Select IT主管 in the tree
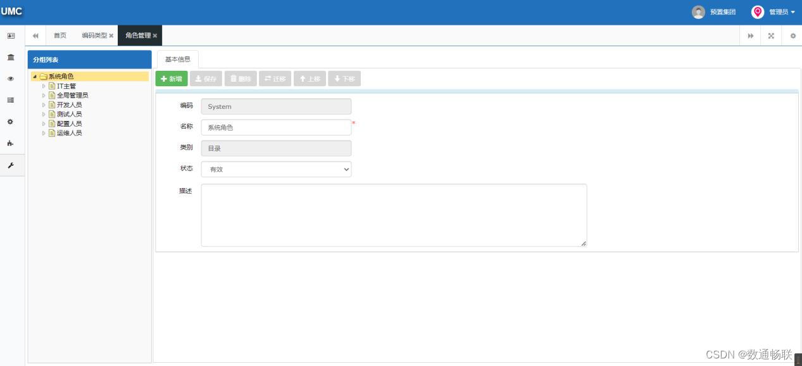802x366 pixels. click(x=66, y=86)
